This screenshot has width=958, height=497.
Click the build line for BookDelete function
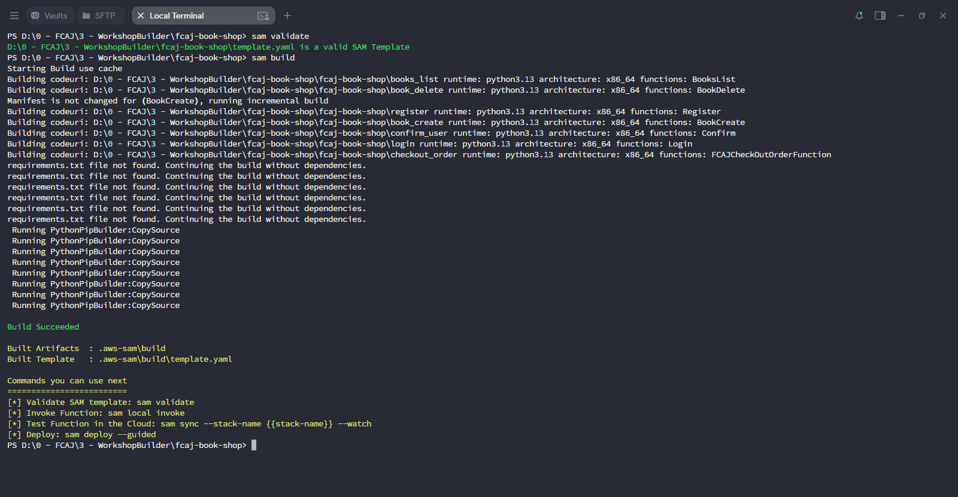click(x=376, y=90)
